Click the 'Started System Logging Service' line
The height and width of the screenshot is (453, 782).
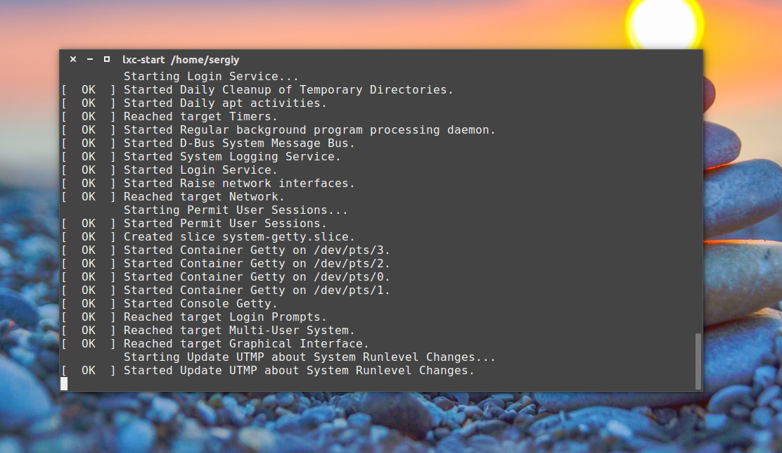(x=232, y=157)
